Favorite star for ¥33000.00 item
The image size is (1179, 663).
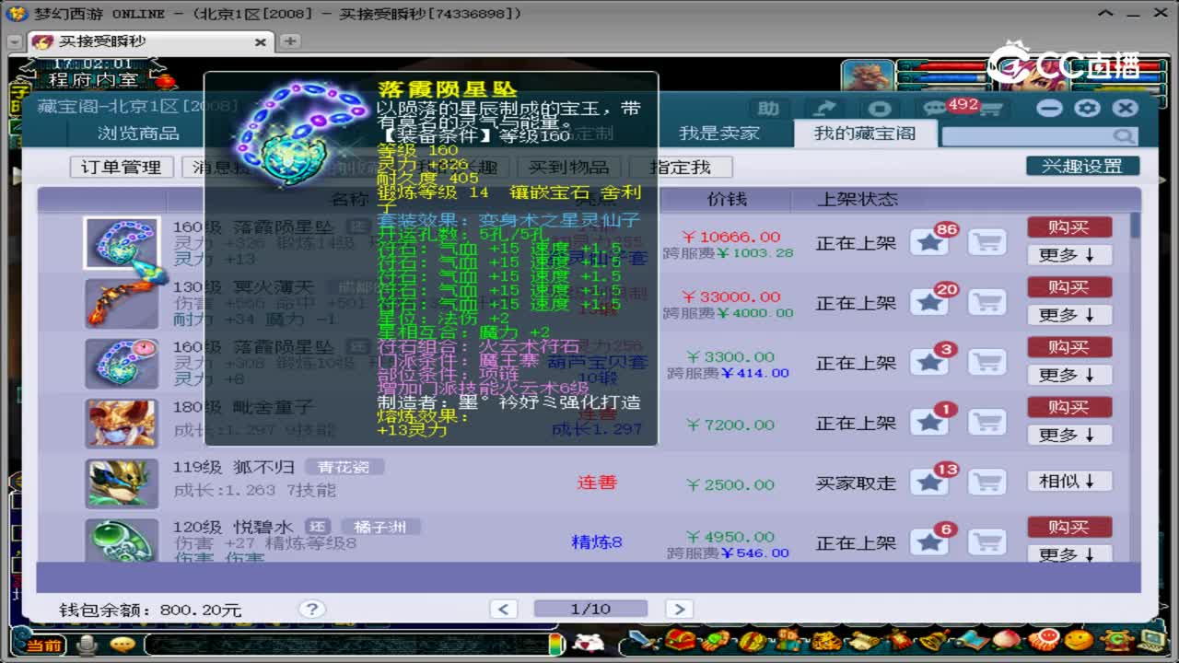coord(930,302)
